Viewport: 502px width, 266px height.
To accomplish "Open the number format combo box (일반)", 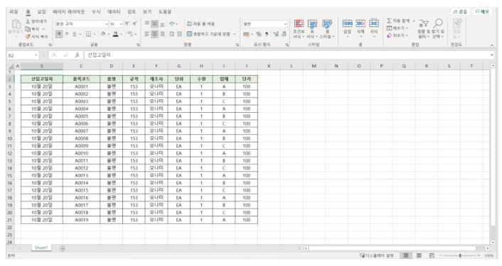I will [265, 24].
